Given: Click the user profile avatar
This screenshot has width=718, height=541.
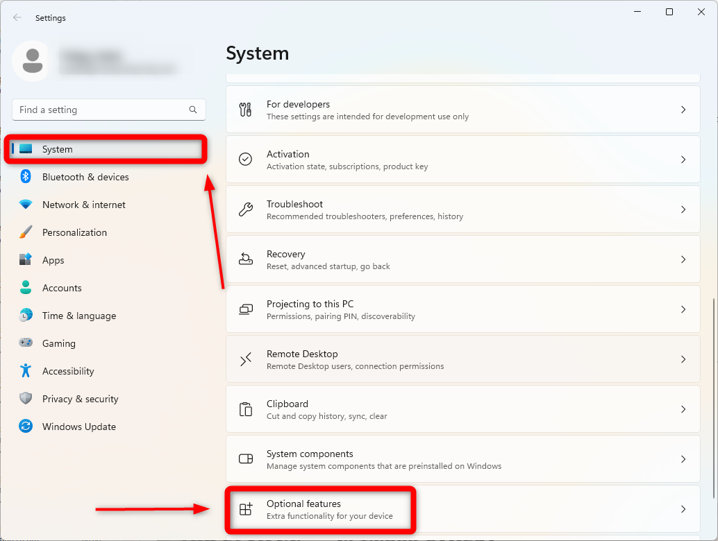Looking at the screenshot, I should 32,61.
